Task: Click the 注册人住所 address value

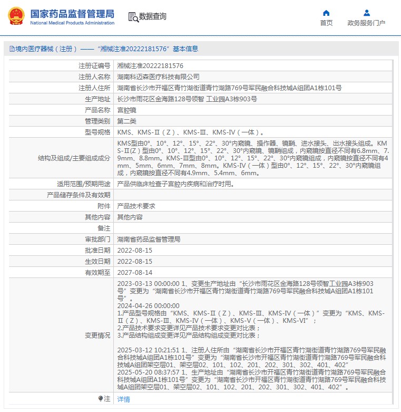Action: (x=229, y=88)
